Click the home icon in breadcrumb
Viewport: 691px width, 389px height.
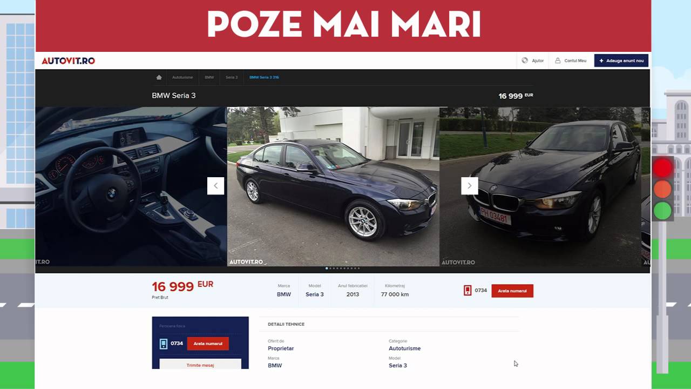(159, 77)
